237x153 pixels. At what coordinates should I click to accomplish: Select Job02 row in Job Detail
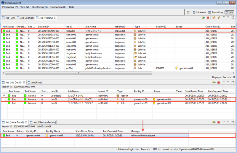click(x=118, y=103)
